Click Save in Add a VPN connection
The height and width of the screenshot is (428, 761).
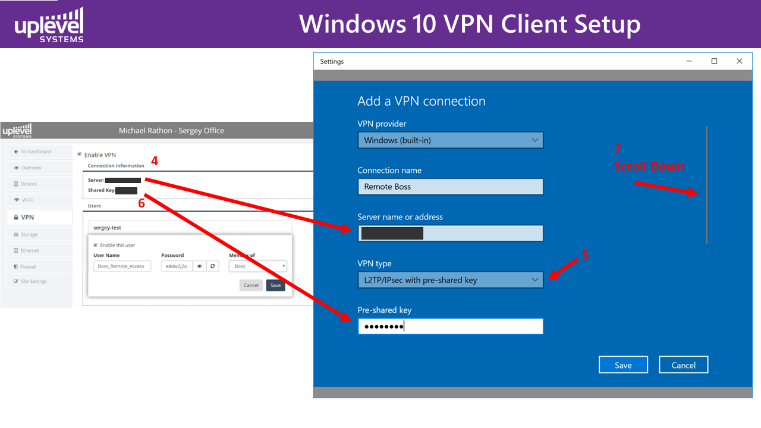[x=623, y=365]
